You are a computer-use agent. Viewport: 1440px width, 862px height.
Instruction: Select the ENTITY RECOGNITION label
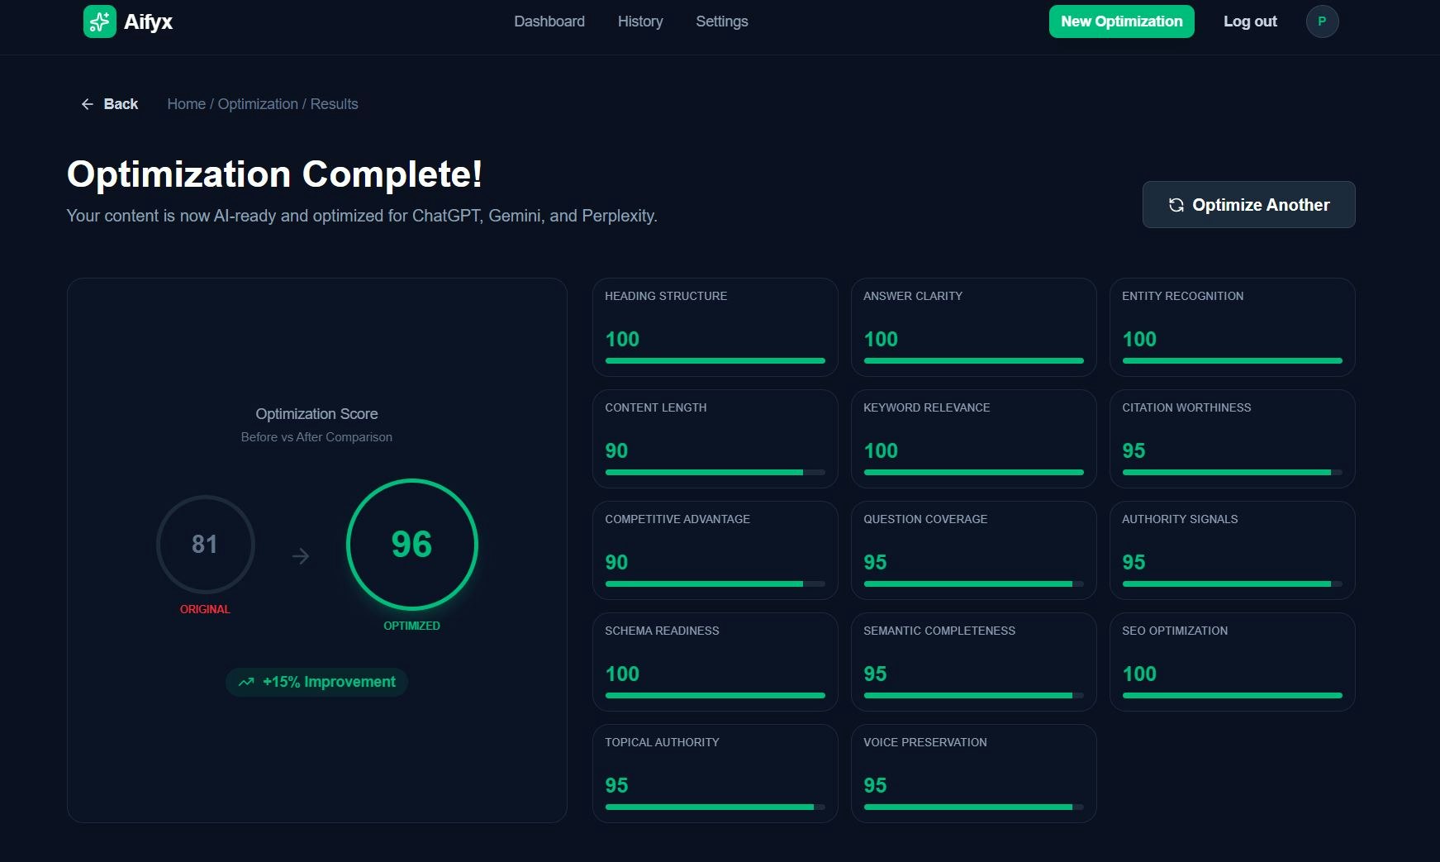(x=1182, y=296)
